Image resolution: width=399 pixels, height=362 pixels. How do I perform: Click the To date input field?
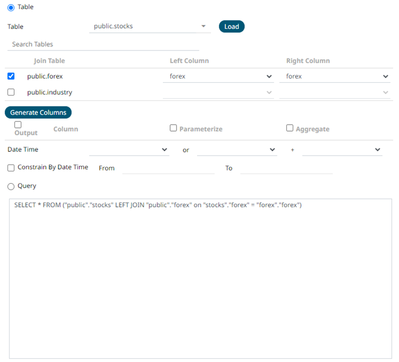coord(286,168)
